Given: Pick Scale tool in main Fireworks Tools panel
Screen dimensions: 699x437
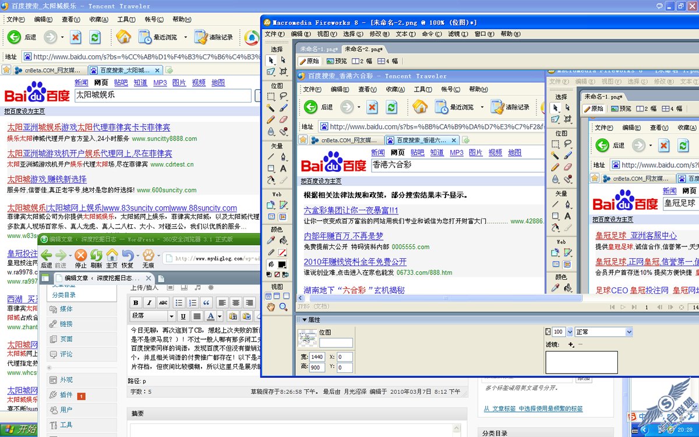Looking at the screenshot, I should coord(271,72).
